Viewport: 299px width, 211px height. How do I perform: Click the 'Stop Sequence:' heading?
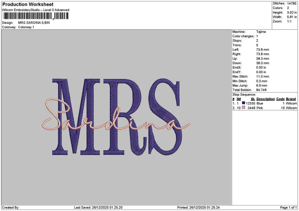[244, 95]
